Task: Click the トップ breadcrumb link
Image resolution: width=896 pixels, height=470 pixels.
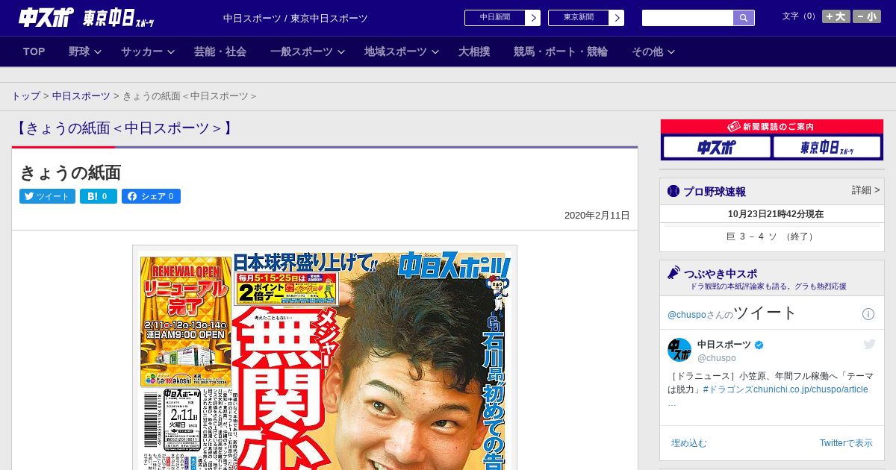Action: pyautogui.click(x=25, y=96)
